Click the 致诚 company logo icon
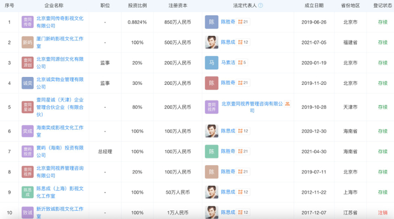The height and width of the screenshot is (219, 394). 28,212
